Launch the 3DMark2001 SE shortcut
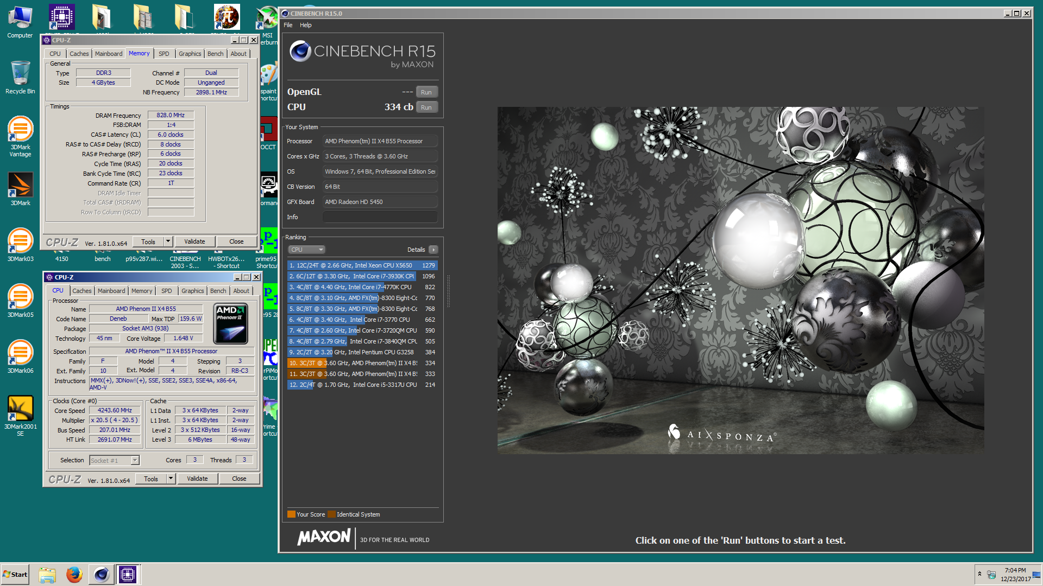The width and height of the screenshot is (1043, 586). 20,416
